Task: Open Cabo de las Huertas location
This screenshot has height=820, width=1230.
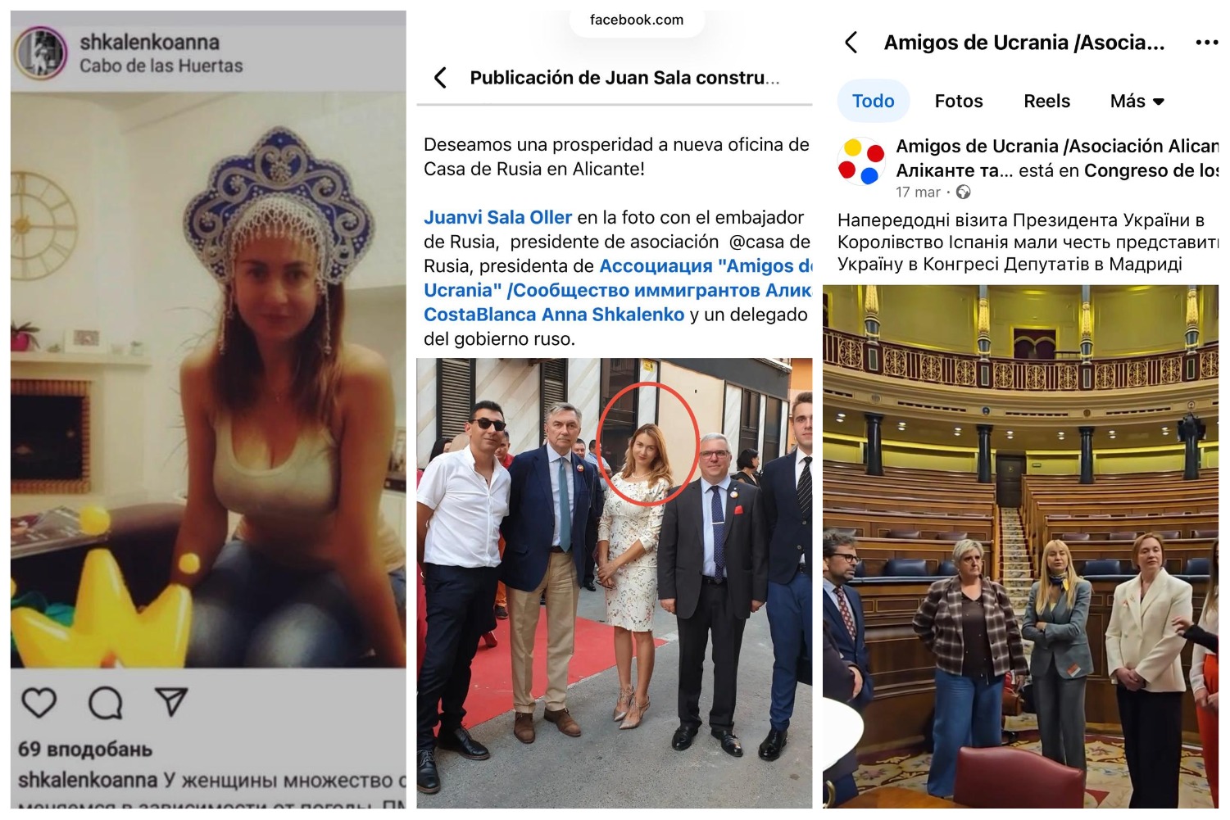Action: point(161,66)
